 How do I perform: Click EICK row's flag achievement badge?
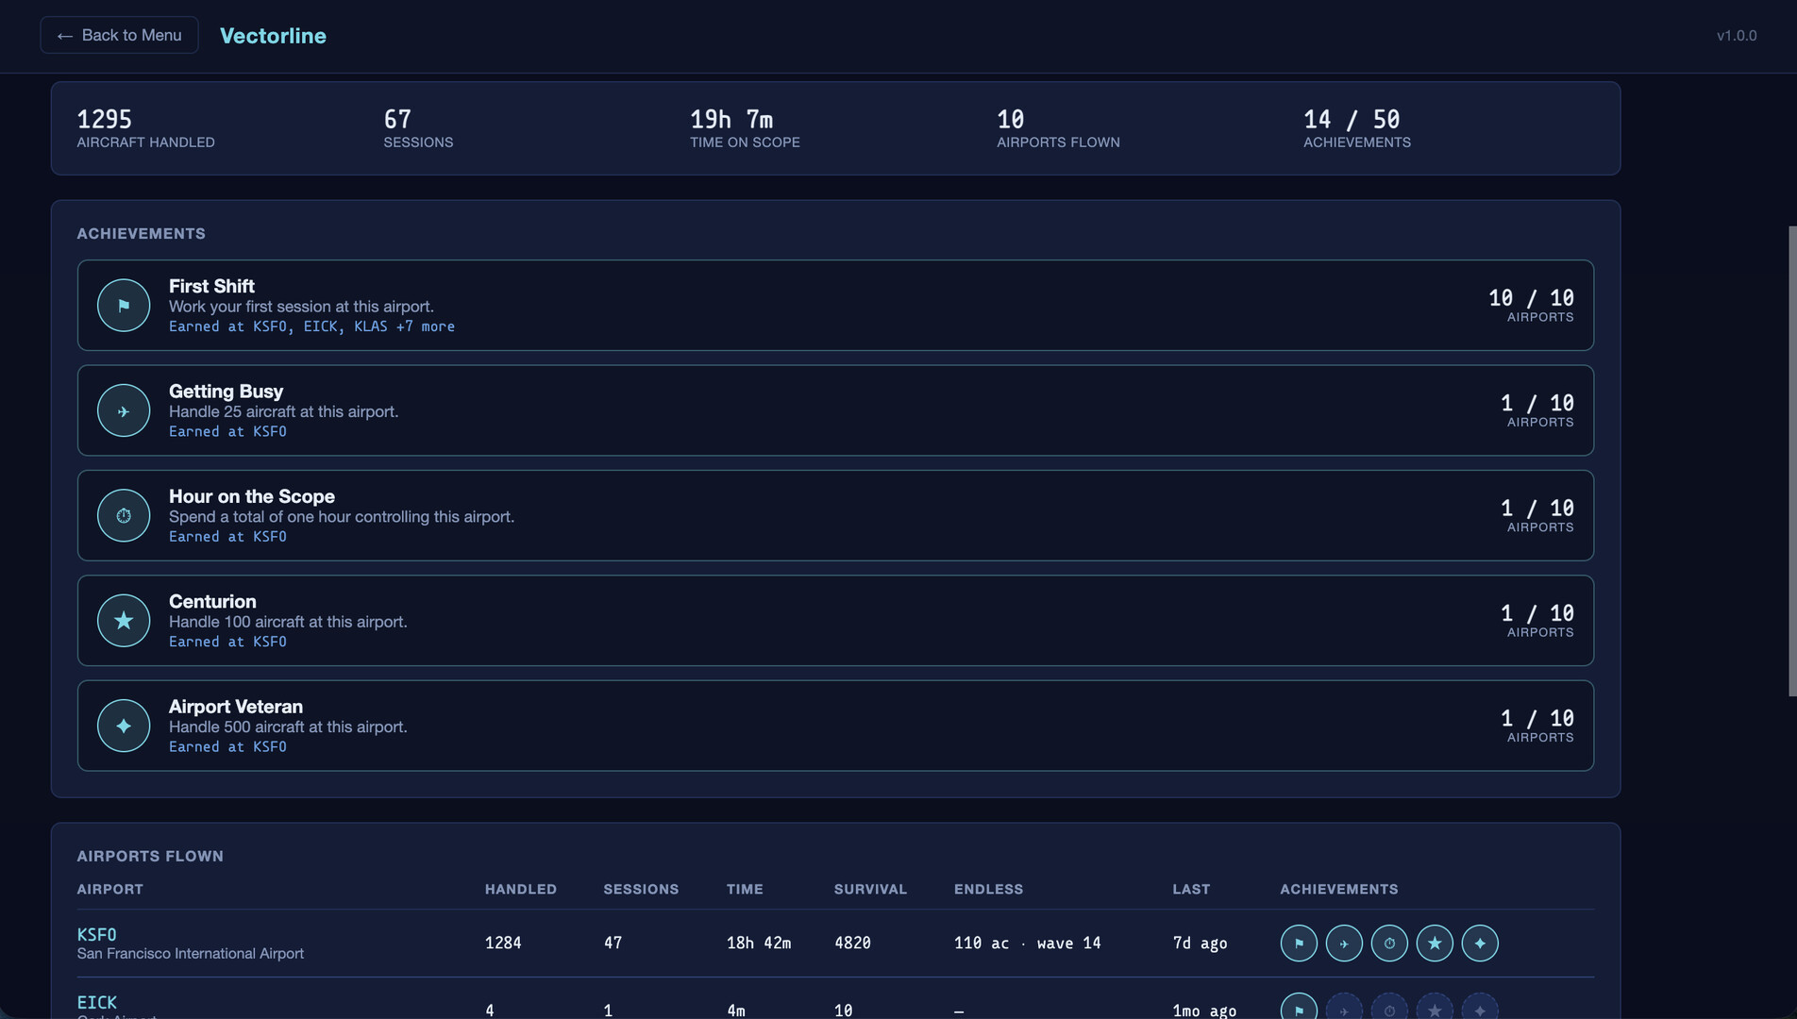coord(1299,1006)
